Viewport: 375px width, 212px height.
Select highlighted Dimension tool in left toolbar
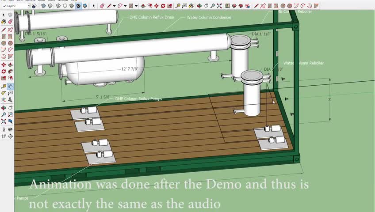pos(10,86)
